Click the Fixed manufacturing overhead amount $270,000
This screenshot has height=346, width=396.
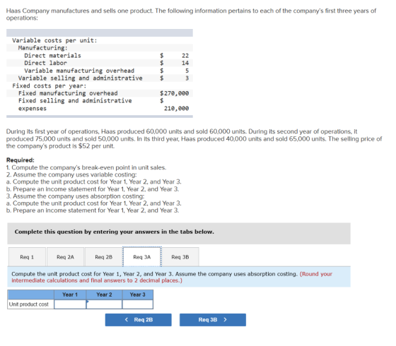pos(174,93)
